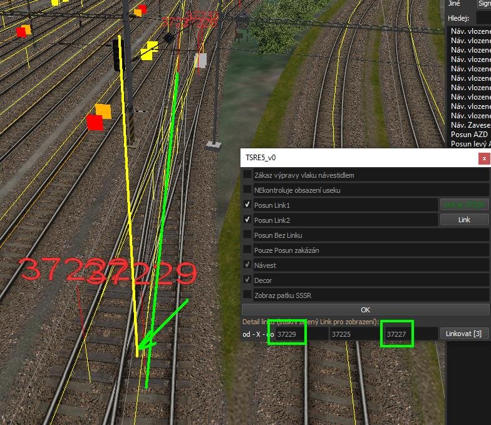Turn on Zobraz patku SSSR
The width and height of the screenshot is (491, 425).
[x=248, y=295]
